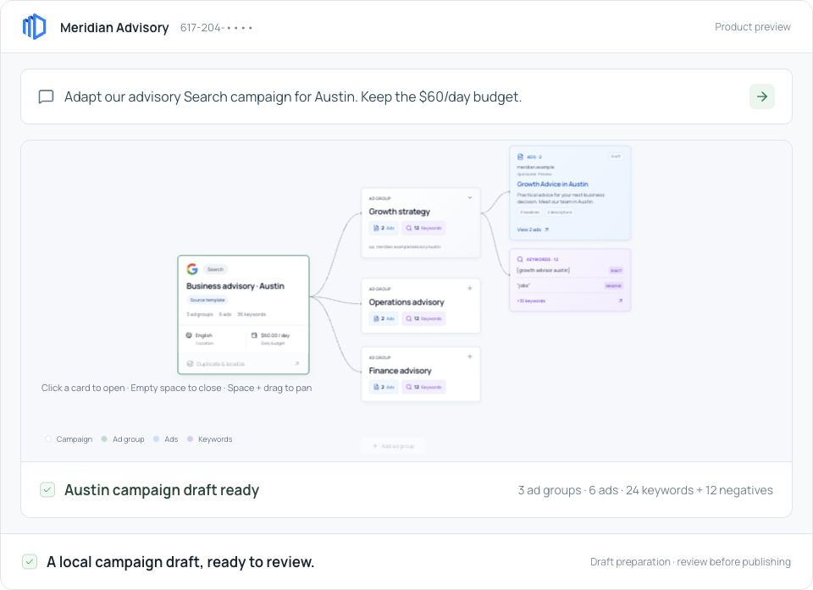The width and height of the screenshot is (813, 590).
Task: Click the magnifier icon on the Keywords panel header
Action: 520,259
